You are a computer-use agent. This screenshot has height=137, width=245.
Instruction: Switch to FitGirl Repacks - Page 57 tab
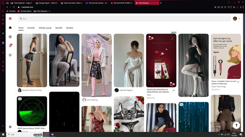click(22, 3)
